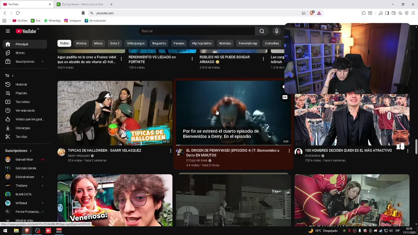Open Brave VPN shield icon
Screen dimensions: 418x235
407,13
